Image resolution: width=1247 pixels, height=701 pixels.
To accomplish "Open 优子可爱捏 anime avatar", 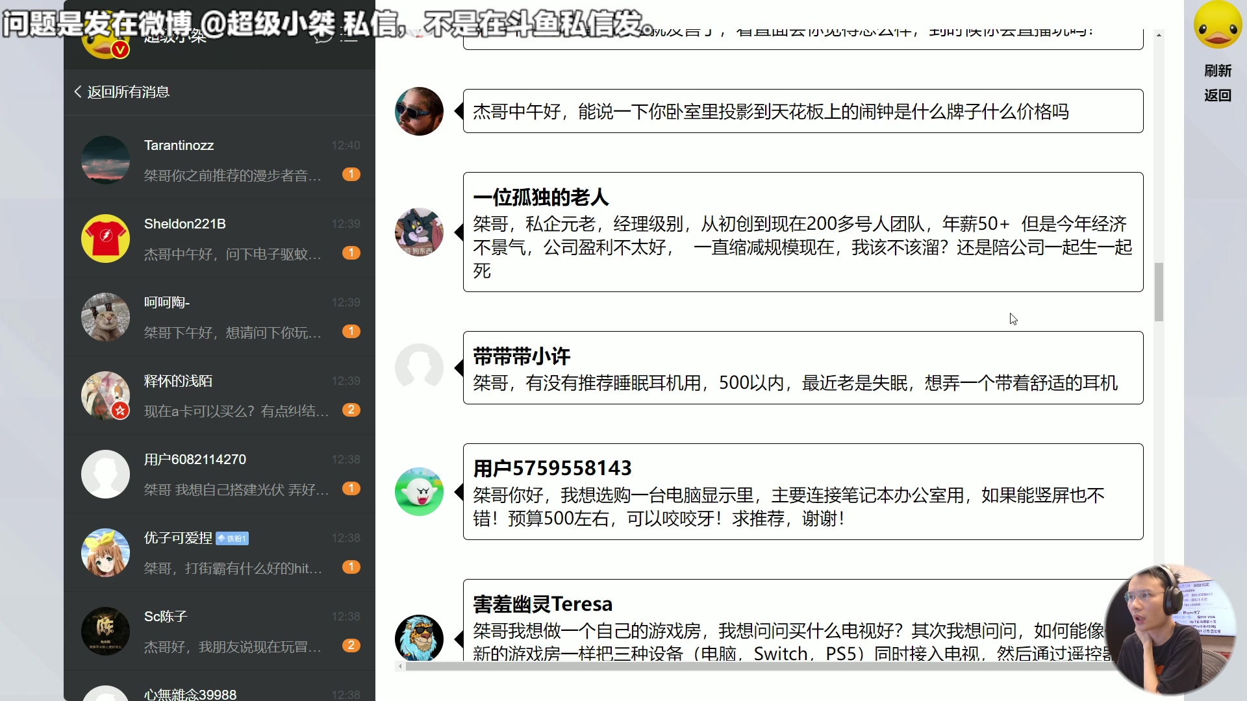I will 105,552.
